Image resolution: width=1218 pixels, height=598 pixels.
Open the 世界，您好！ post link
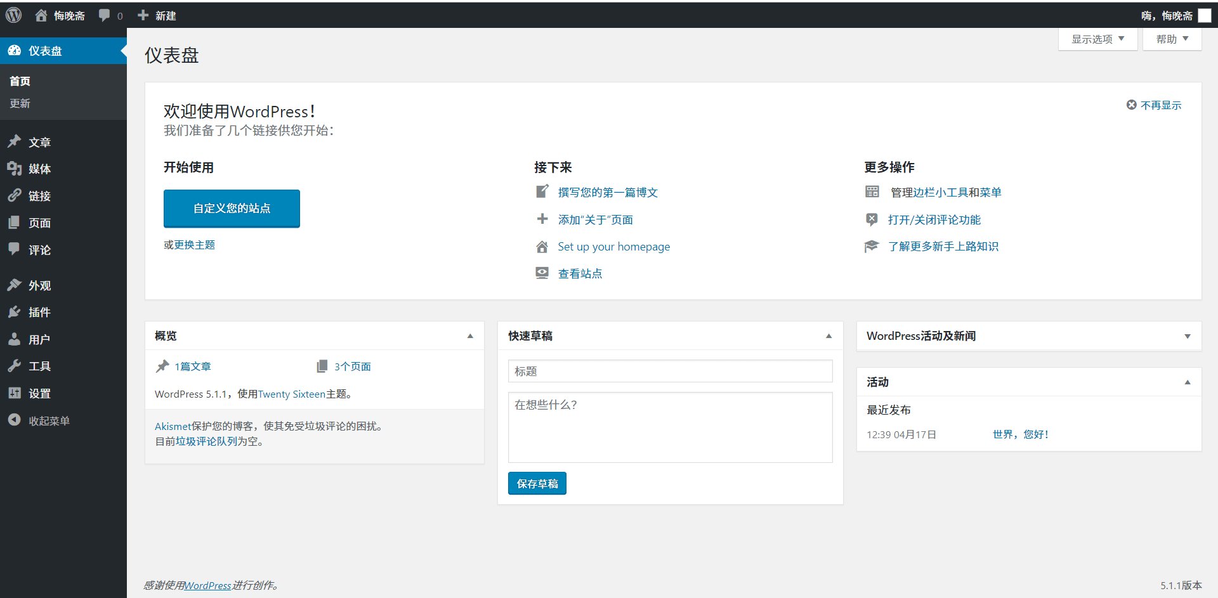(x=1021, y=434)
